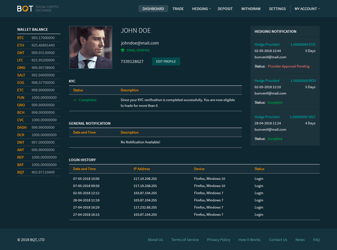Click the Hedging Notification panel title

[275, 32]
